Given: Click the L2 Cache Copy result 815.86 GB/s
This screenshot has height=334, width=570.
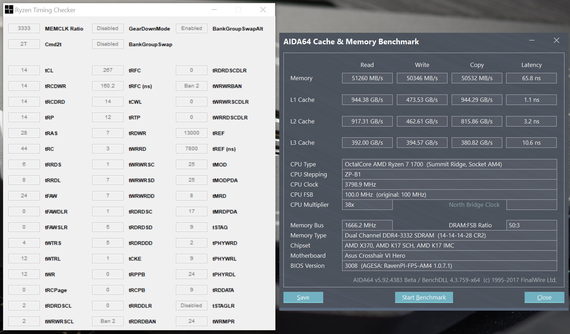Looking at the screenshot, I should pyautogui.click(x=477, y=121).
